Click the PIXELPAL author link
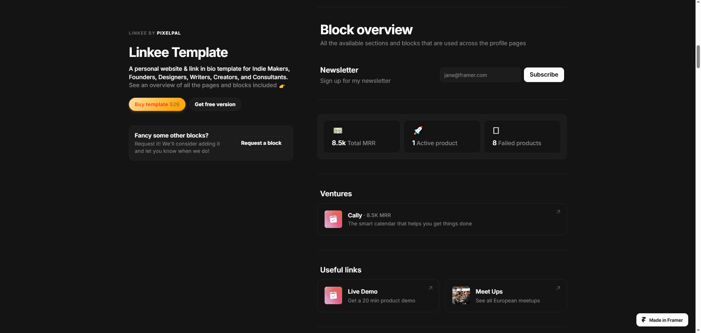The height and width of the screenshot is (333, 701). (x=169, y=33)
